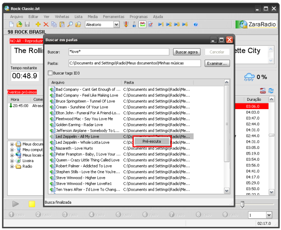Open the Programas menu

[x=139, y=17]
